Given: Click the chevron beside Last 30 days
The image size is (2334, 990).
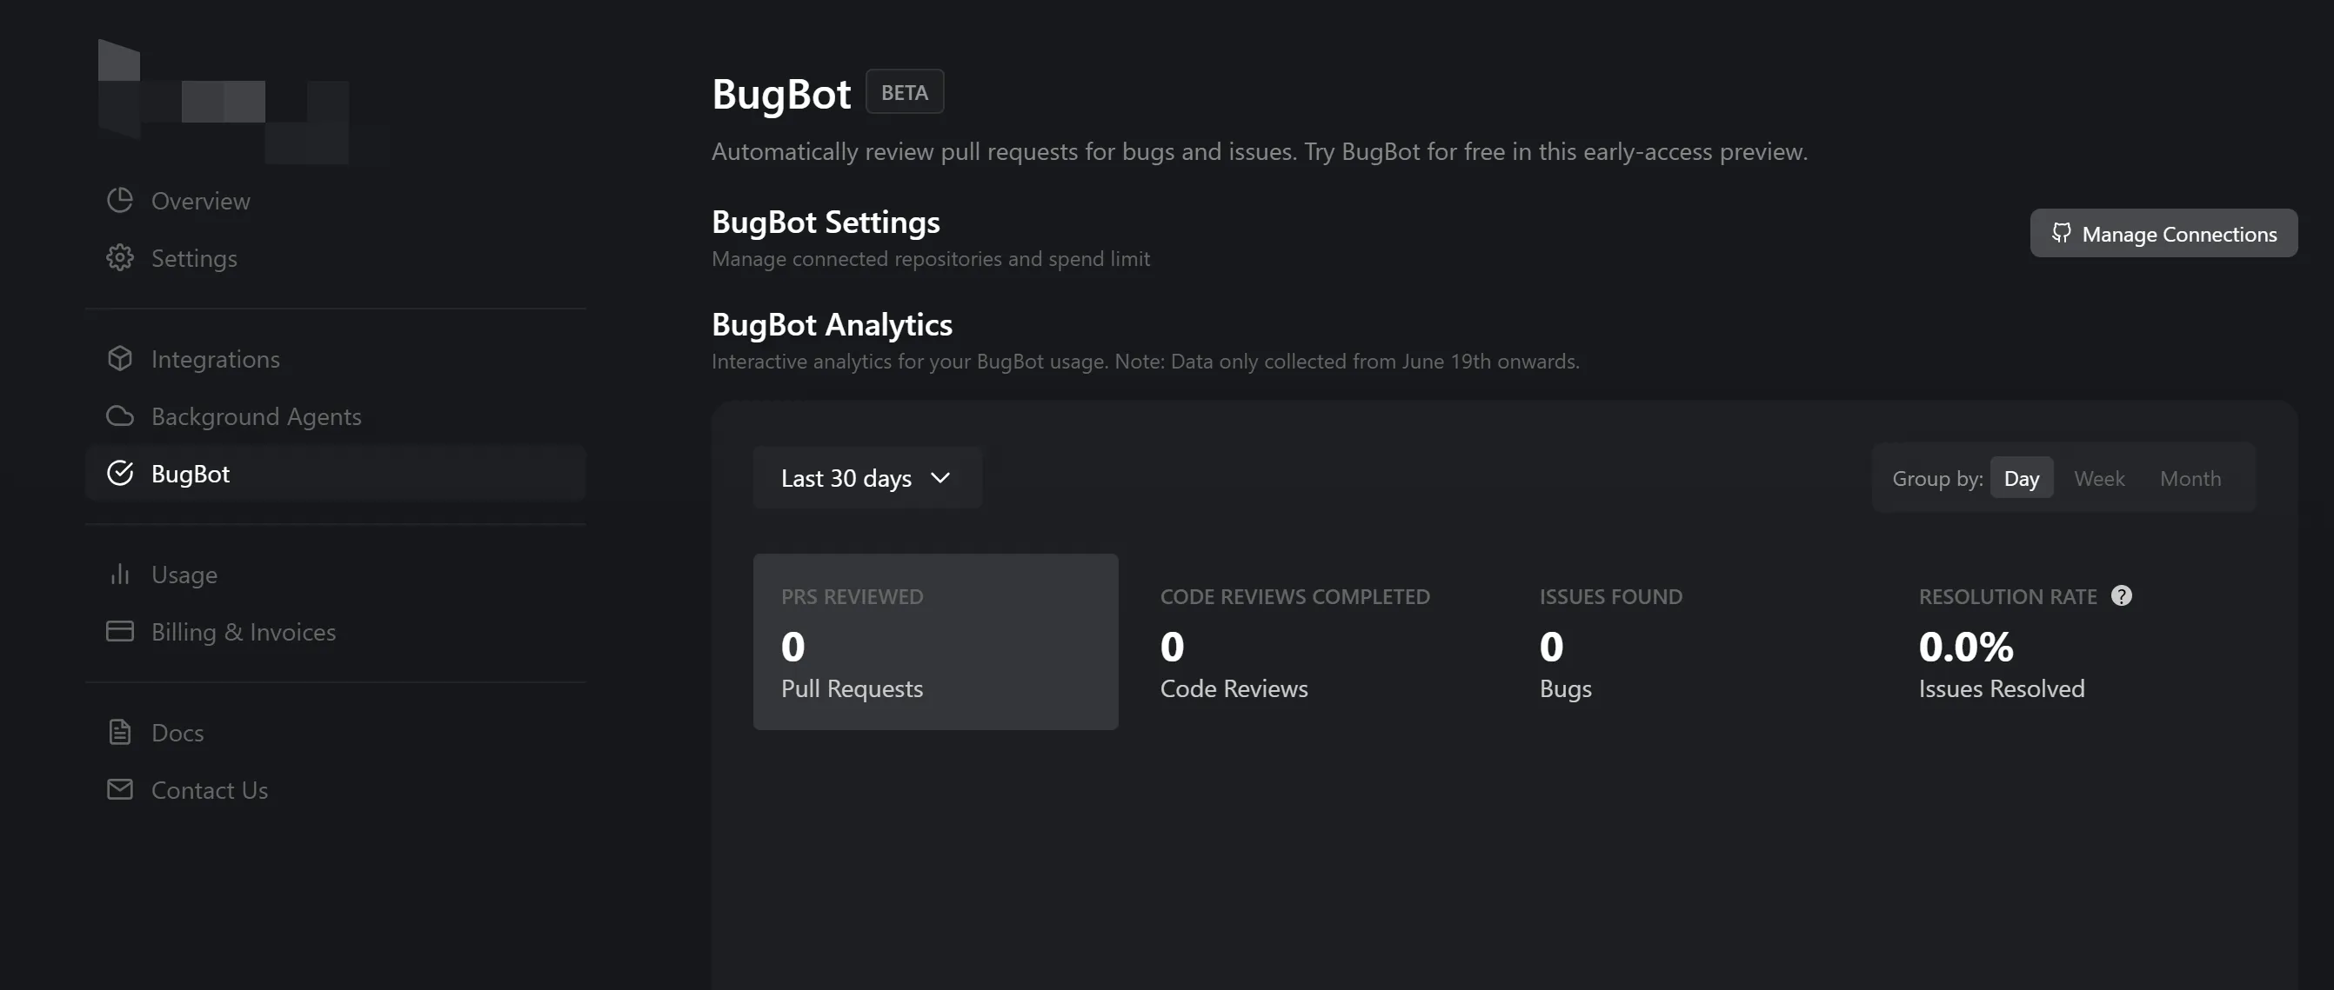Looking at the screenshot, I should click(940, 479).
